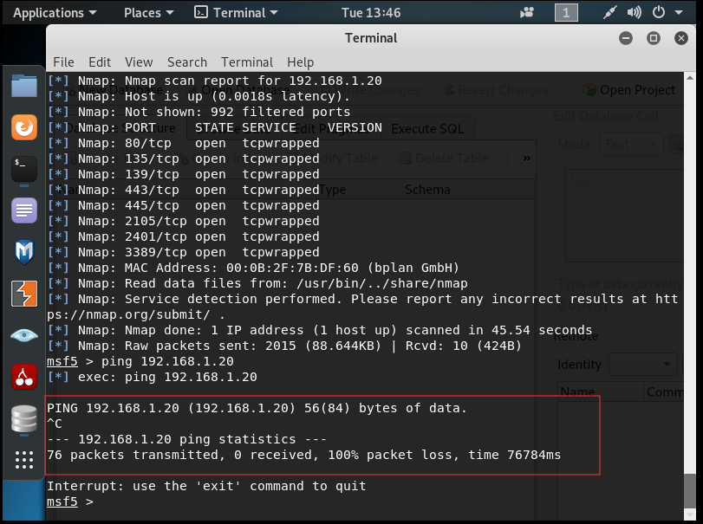The image size is (703, 524).
Task: Click the screen recorder camera icon
Action: [x=526, y=13]
